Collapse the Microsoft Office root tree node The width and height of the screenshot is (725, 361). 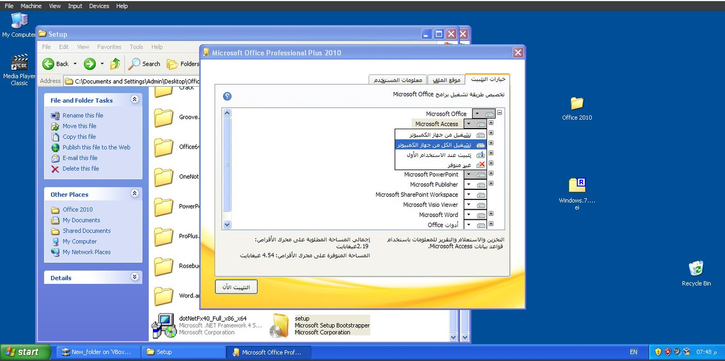[500, 113]
